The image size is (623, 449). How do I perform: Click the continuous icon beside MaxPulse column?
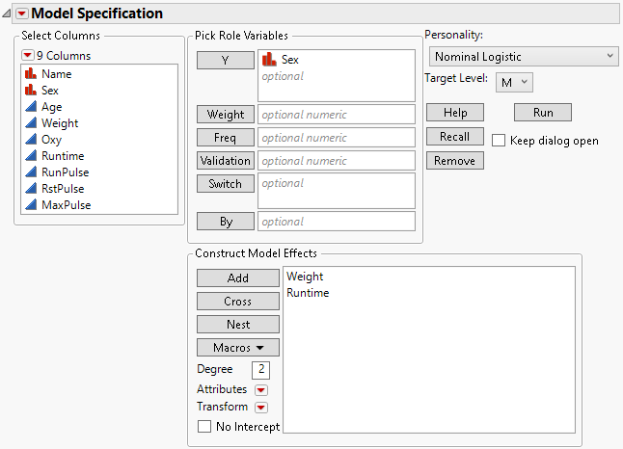pos(30,205)
